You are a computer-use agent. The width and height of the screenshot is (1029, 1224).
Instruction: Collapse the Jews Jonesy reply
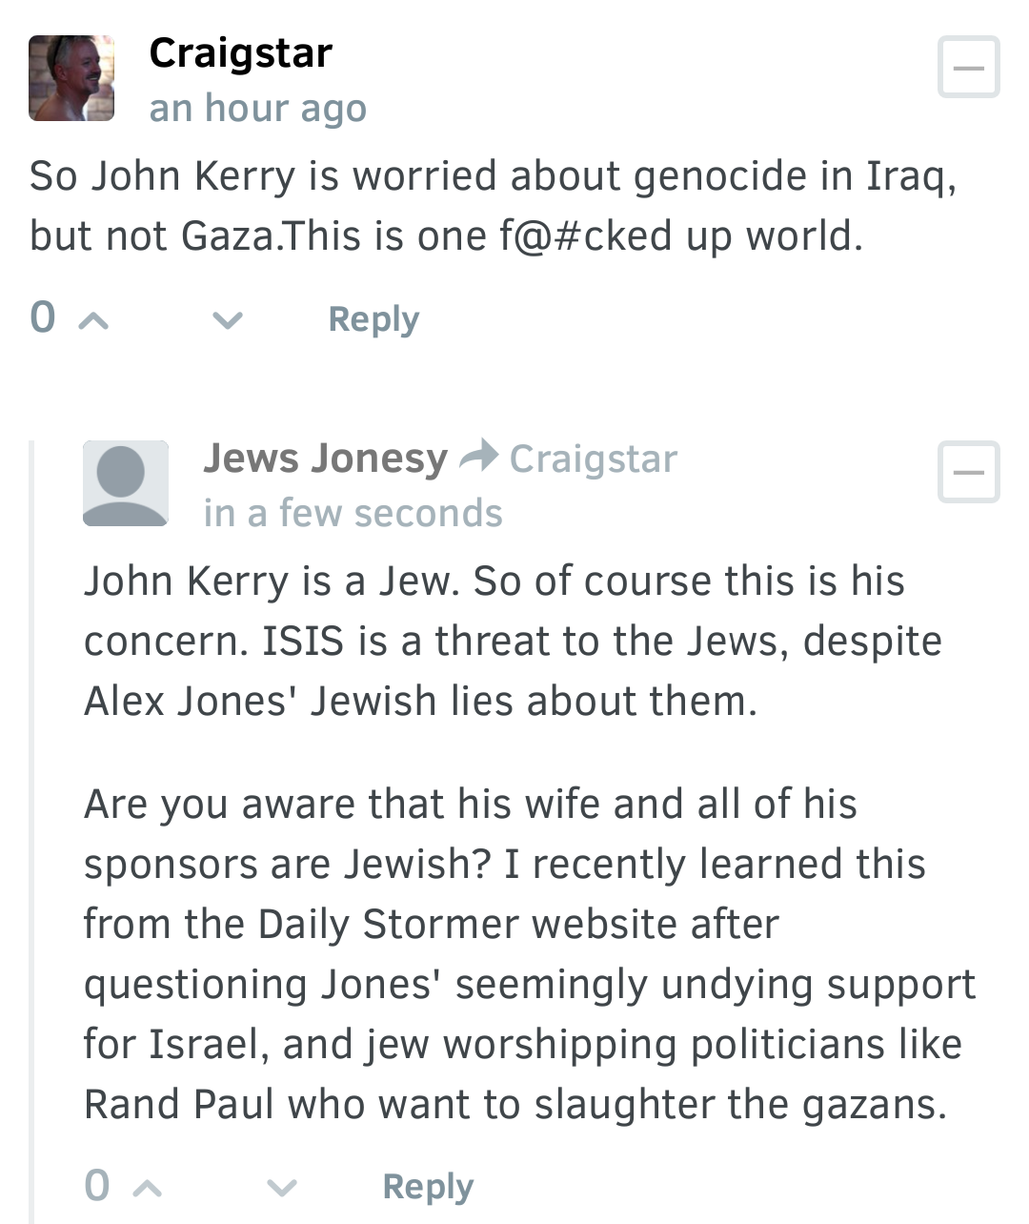click(x=968, y=472)
